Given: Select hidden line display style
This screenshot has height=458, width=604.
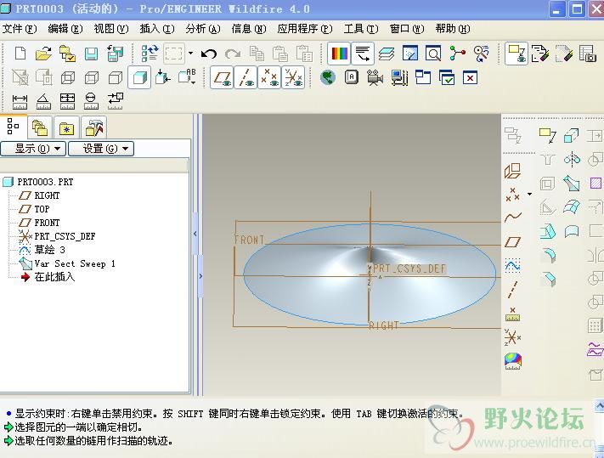Looking at the screenshot, I should pos(91,78).
